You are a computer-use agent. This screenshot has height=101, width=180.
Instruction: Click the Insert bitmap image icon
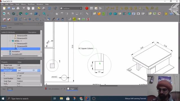[x=84, y=19]
